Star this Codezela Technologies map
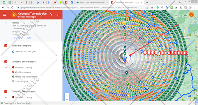Screen dimensions: 198x105 click(56, 23)
